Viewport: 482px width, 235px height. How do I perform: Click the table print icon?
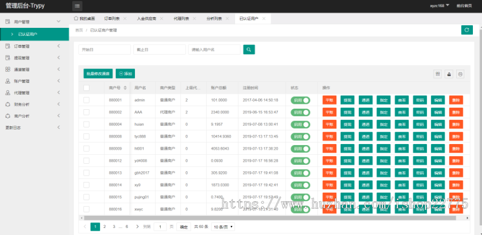460,74
